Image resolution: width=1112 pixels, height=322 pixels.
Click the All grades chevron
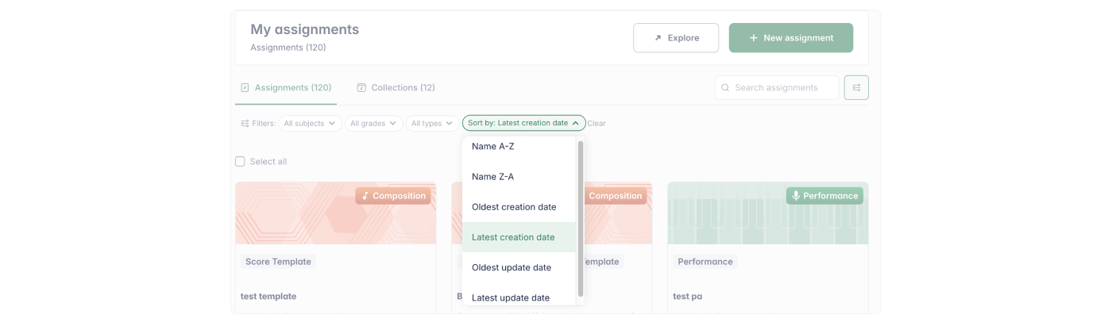[x=392, y=124]
